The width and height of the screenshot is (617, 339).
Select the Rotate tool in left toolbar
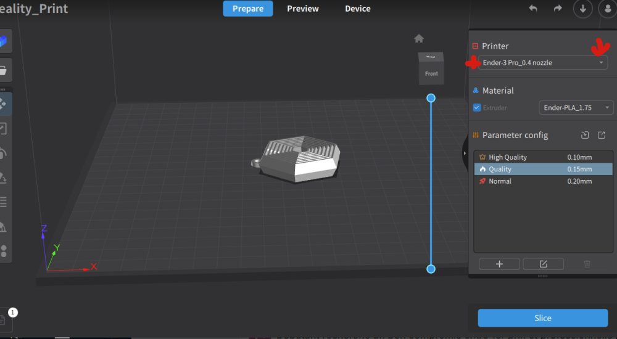point(3,153)
